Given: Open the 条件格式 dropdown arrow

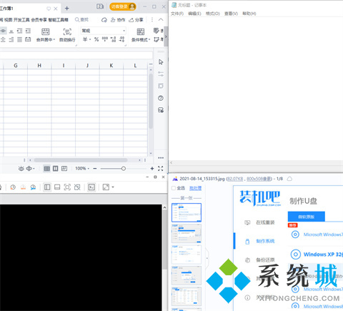Looking at the screenshot, I should click(149, 40).
